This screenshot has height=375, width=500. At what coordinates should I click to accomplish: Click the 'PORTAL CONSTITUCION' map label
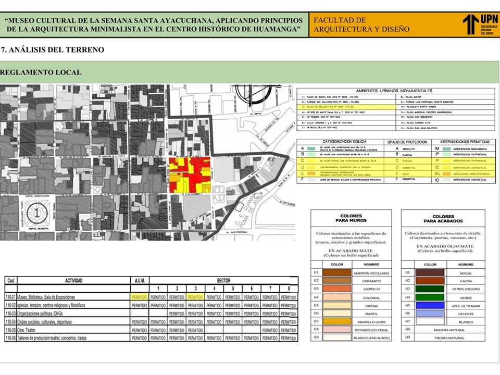pyautogui.click(x=37, y=196)
